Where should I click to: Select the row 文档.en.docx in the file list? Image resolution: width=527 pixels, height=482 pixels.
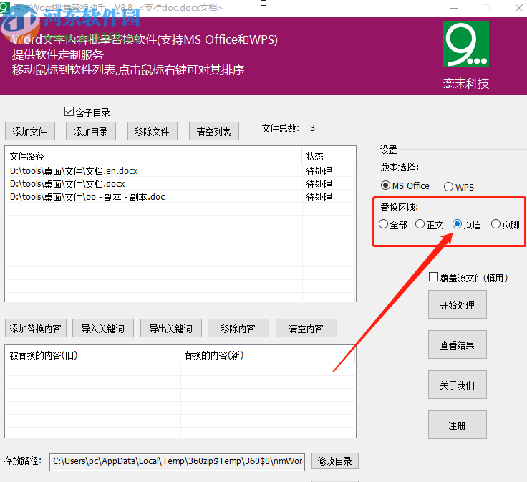pyautogui.click(x=180, y=170)
